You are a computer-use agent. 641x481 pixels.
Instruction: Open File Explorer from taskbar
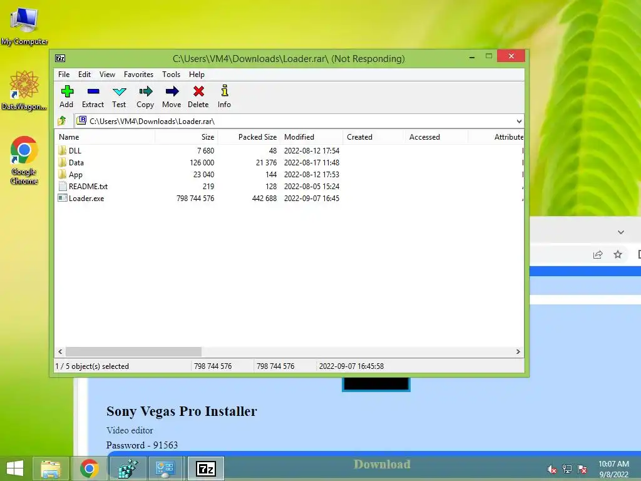click(x=50, y=468)
